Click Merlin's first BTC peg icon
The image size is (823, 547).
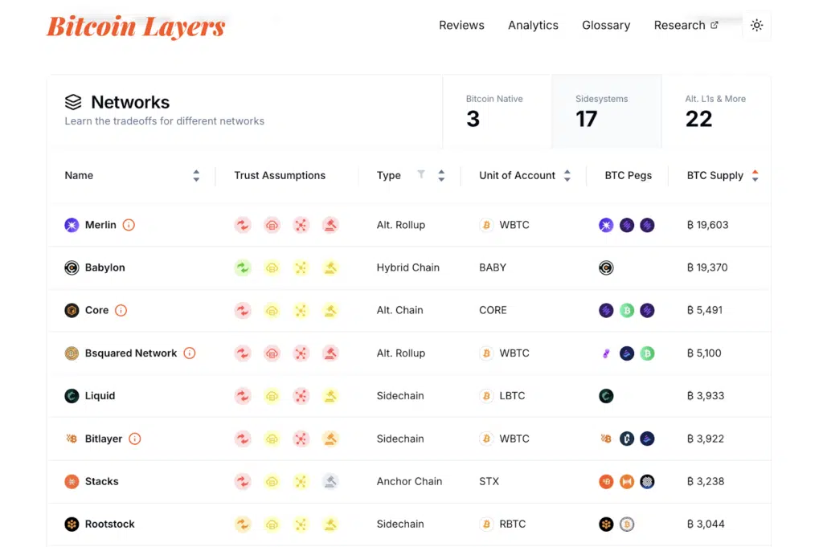coord(606,225)
